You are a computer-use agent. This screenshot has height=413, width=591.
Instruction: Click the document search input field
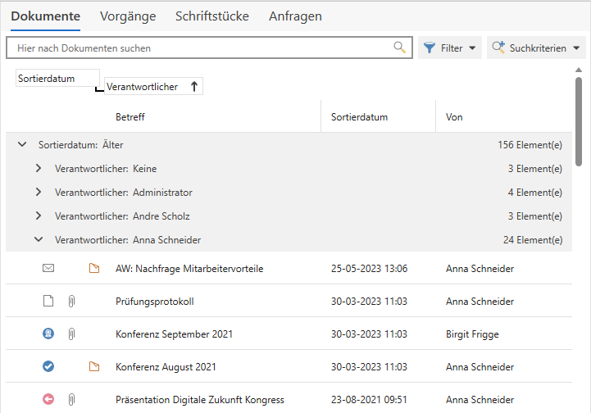[201, 48]
